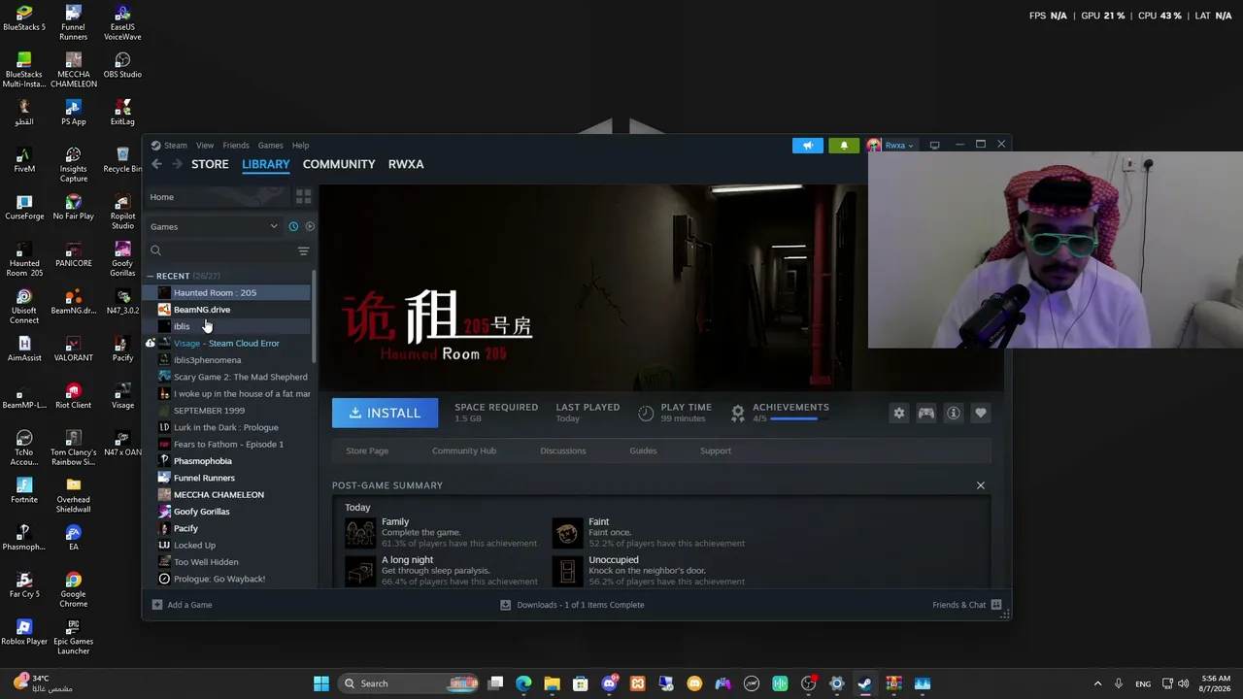Open the Store Page link
The height and width of the screenshot is (699, 1243).
[x=367, y=450]
